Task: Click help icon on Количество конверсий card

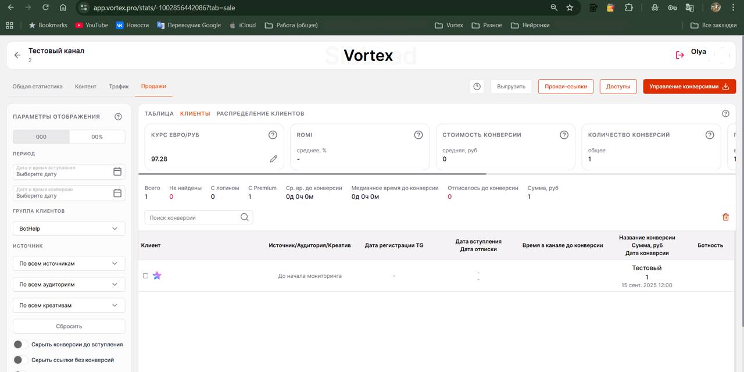Action: pyautogui.click(x=709, y=135)
